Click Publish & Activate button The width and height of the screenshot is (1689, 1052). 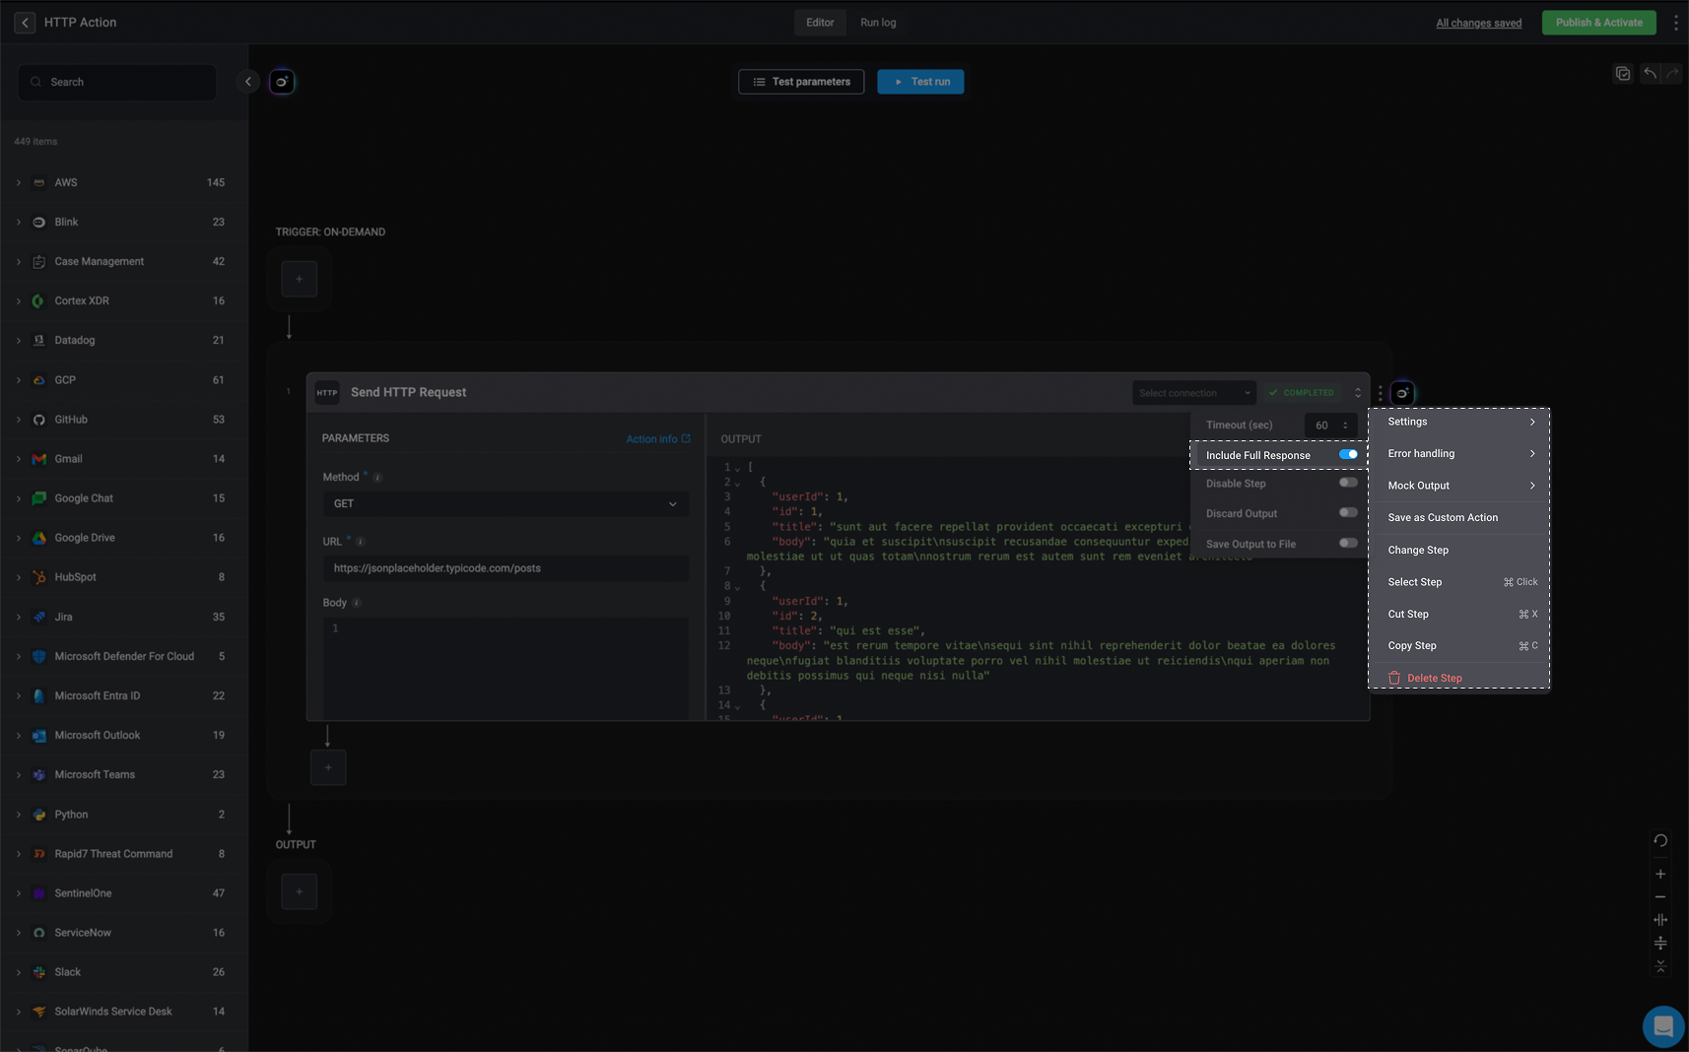(1598, 23)
